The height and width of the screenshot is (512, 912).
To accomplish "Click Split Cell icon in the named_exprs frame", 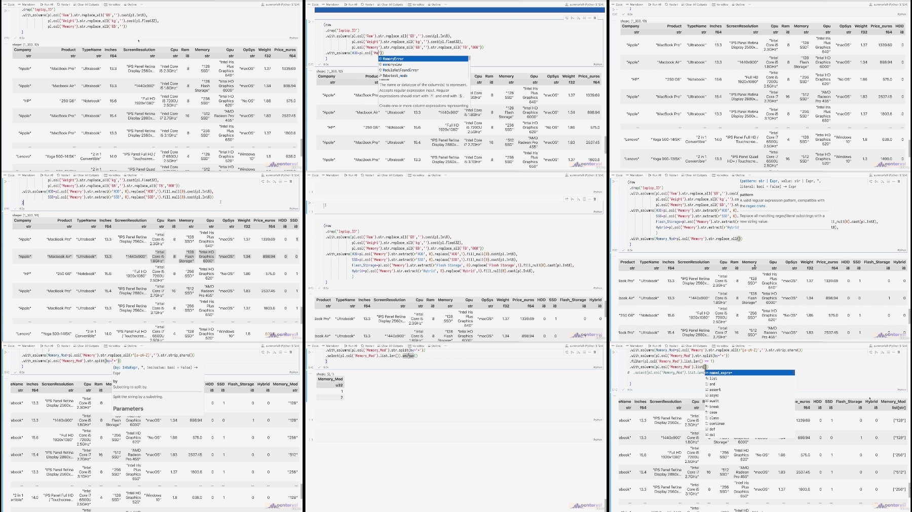I will [x=888, y=352].
